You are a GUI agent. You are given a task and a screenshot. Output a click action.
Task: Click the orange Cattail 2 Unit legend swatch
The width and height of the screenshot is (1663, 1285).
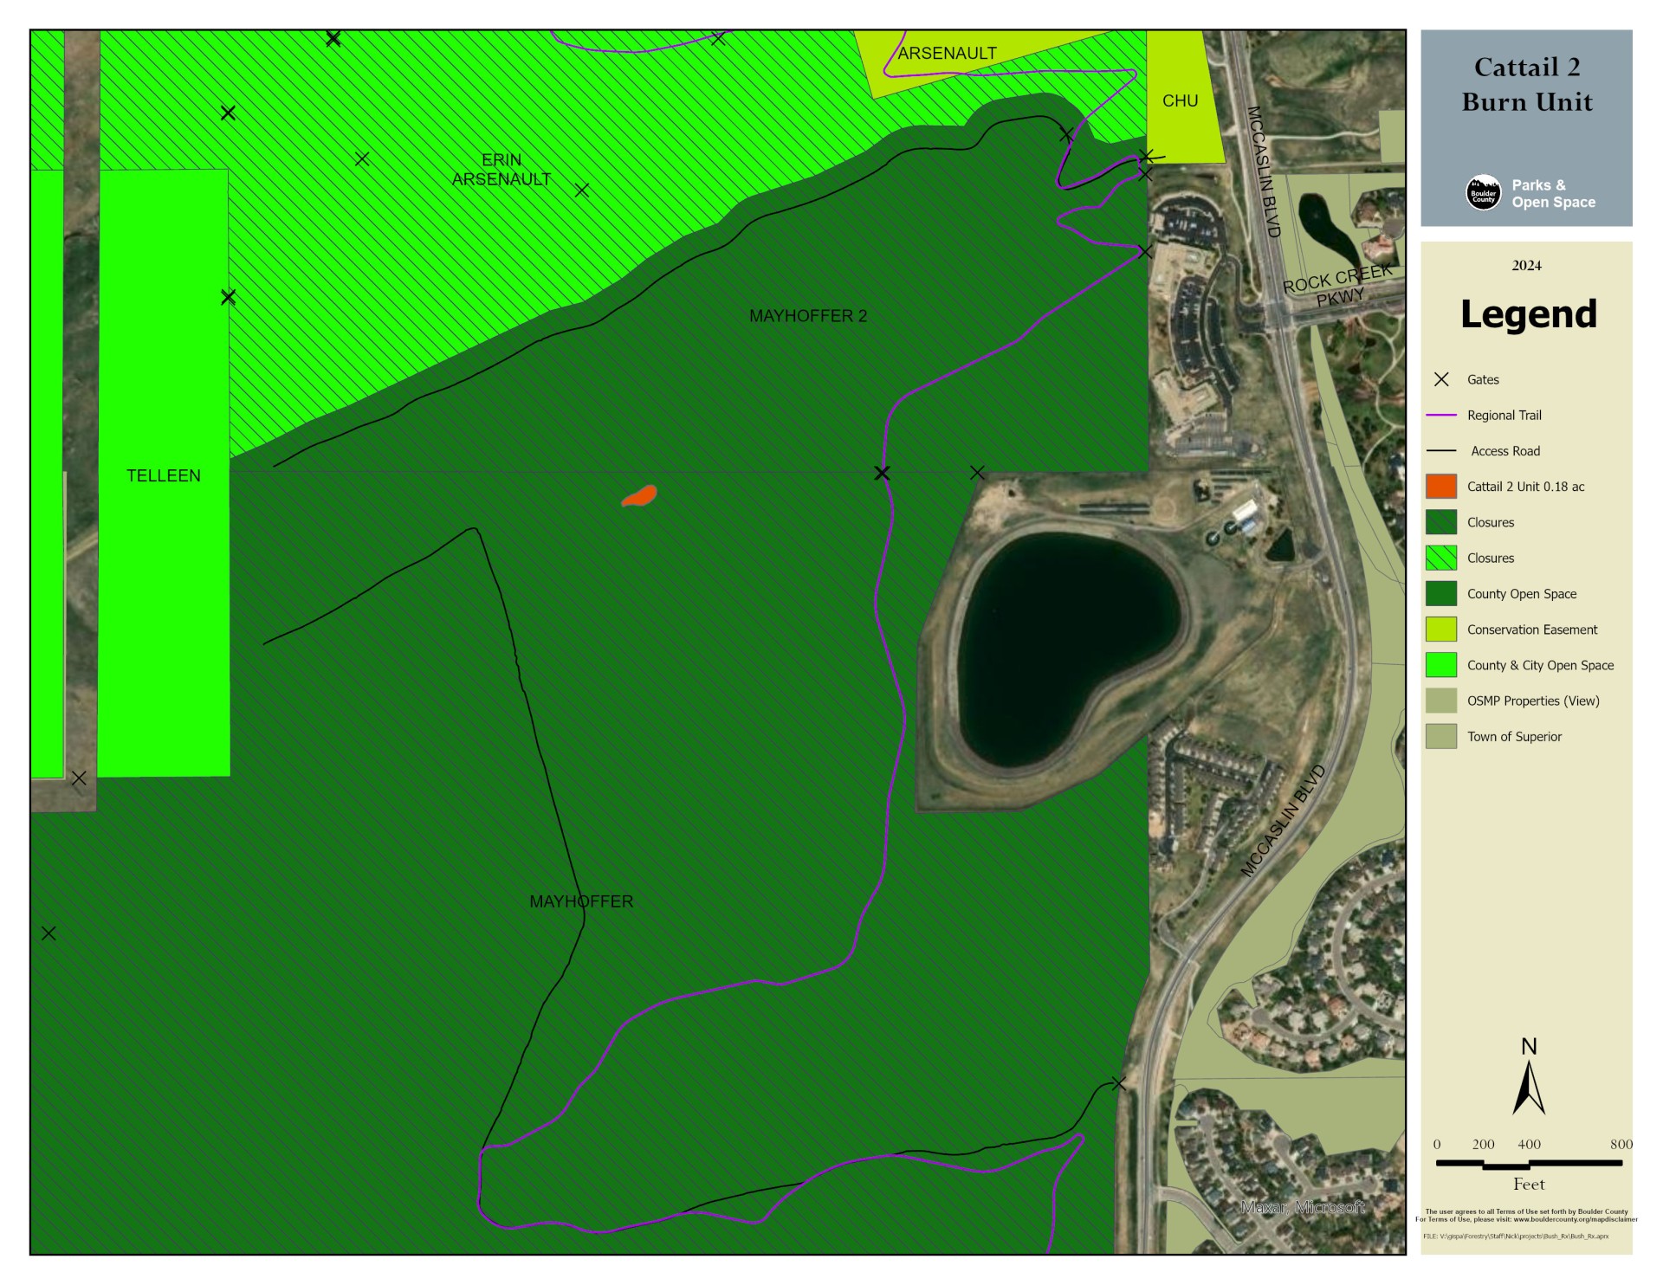pos(1441,487)
